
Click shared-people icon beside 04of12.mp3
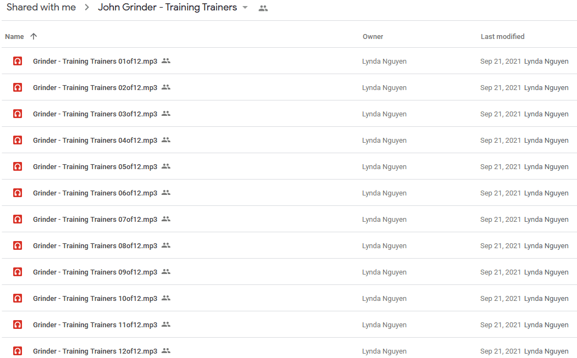click(166, 139)
